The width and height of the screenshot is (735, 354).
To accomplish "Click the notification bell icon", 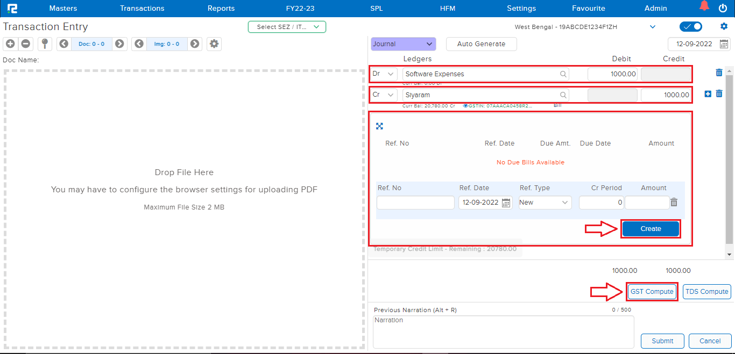I will [704, 6].
